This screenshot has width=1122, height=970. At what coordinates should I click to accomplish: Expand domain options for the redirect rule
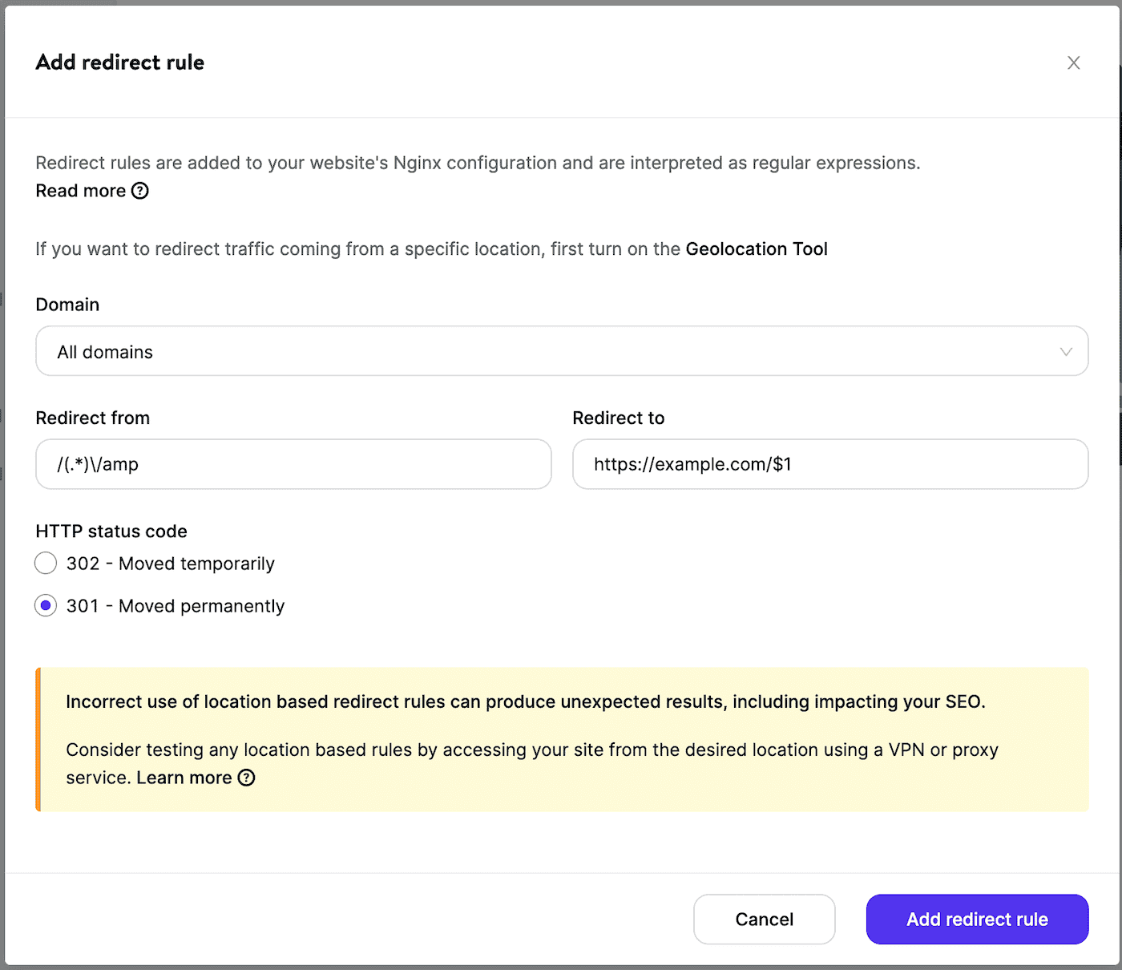(561, 351)
